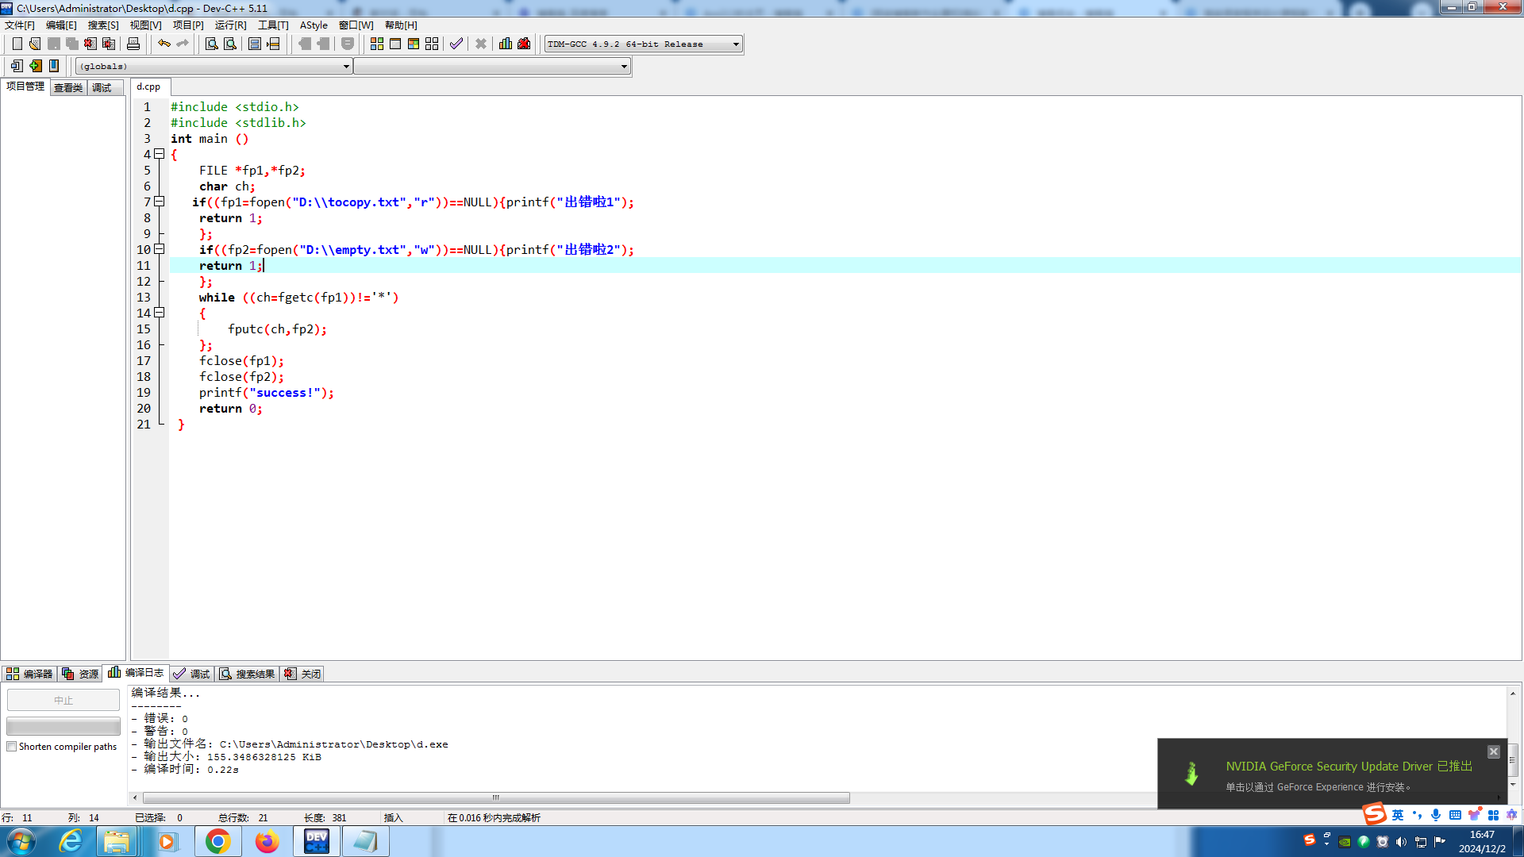The width and height of the screenshot is (1524, 857).
Task: Switch to the 查看类 tab
Action: (x=68, y=87)
